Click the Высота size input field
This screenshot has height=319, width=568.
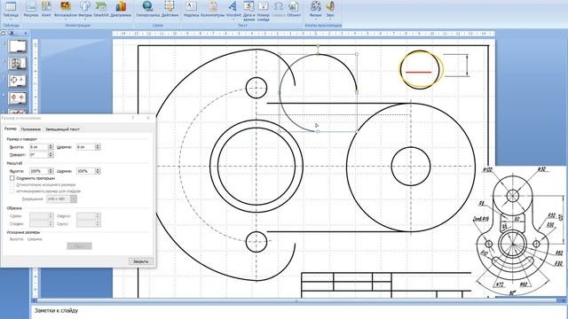38,147
